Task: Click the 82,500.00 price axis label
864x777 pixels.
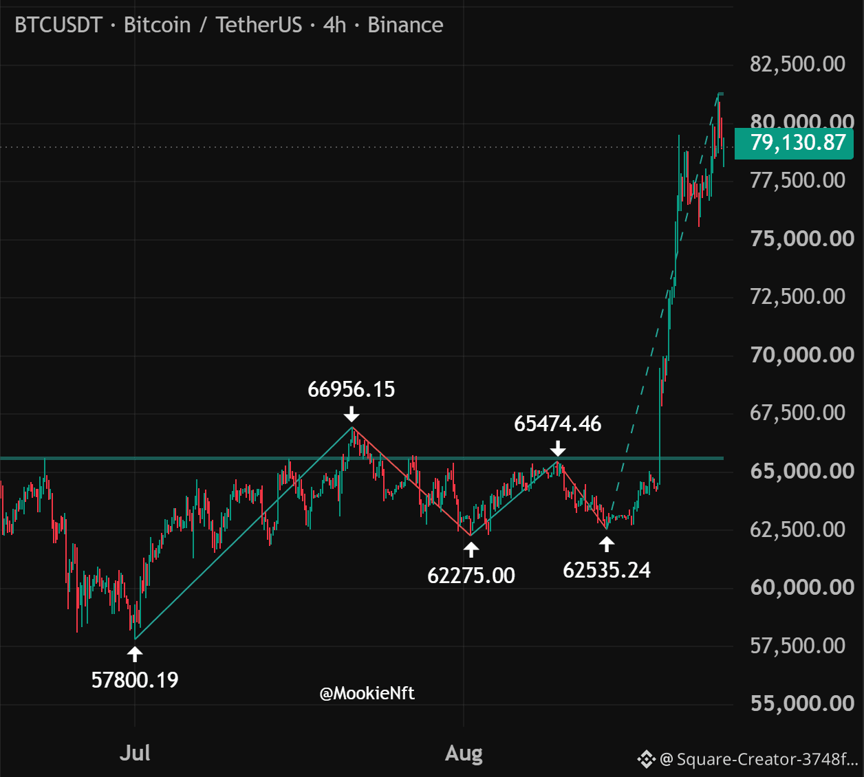Action: [x=797, y=64]
